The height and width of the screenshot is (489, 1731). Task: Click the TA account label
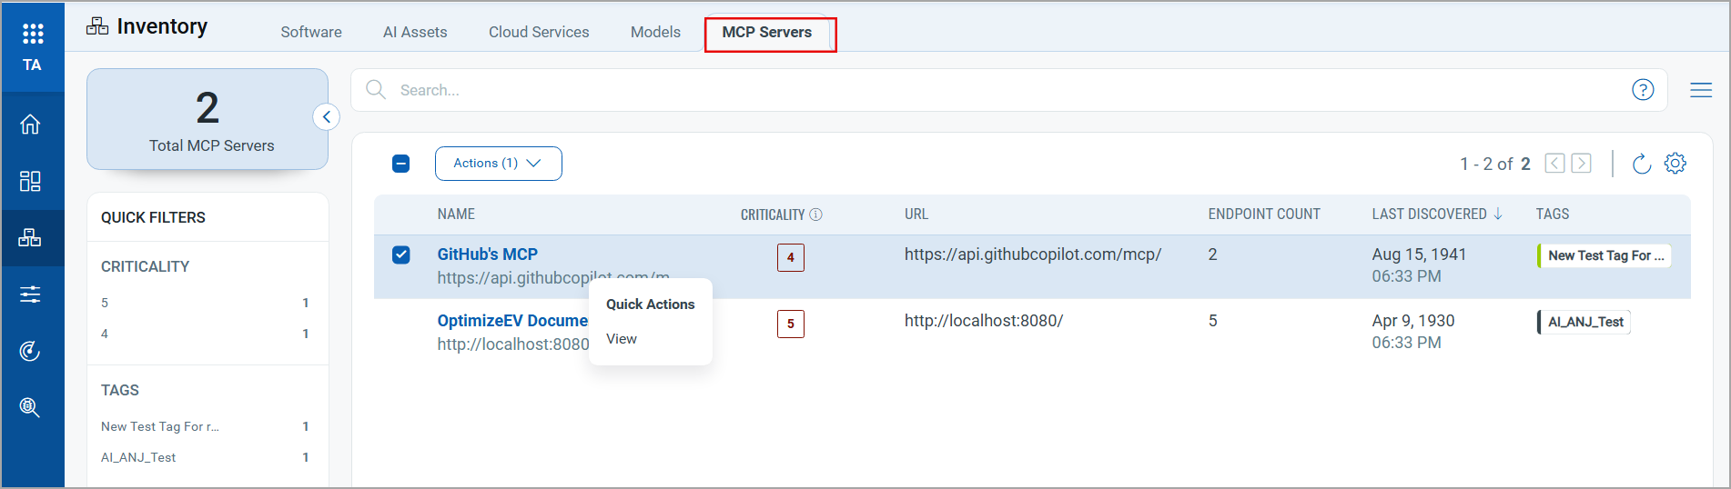(33, 65)
